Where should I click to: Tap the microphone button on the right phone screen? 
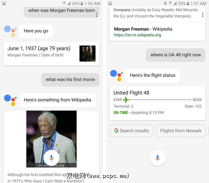pyautogui.click(x=158, y=158)
